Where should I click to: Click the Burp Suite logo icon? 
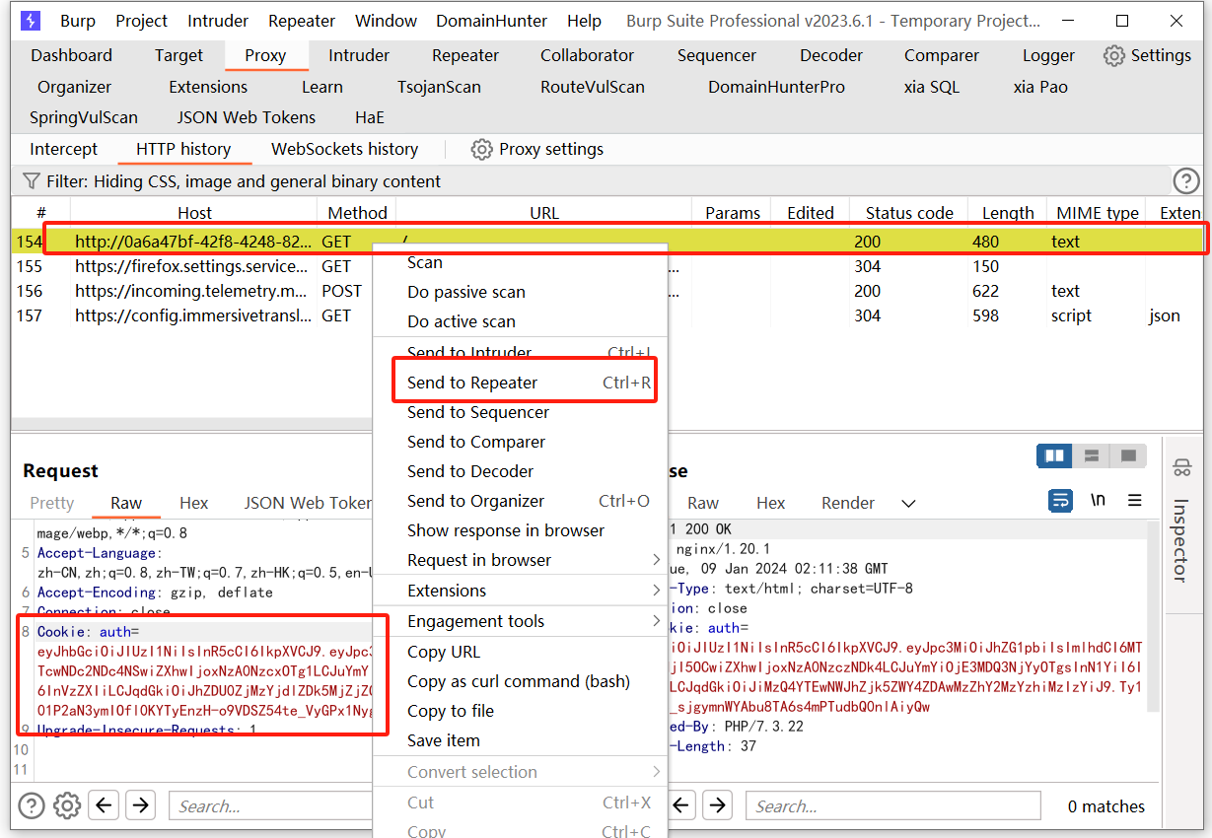tap(31, 21)
